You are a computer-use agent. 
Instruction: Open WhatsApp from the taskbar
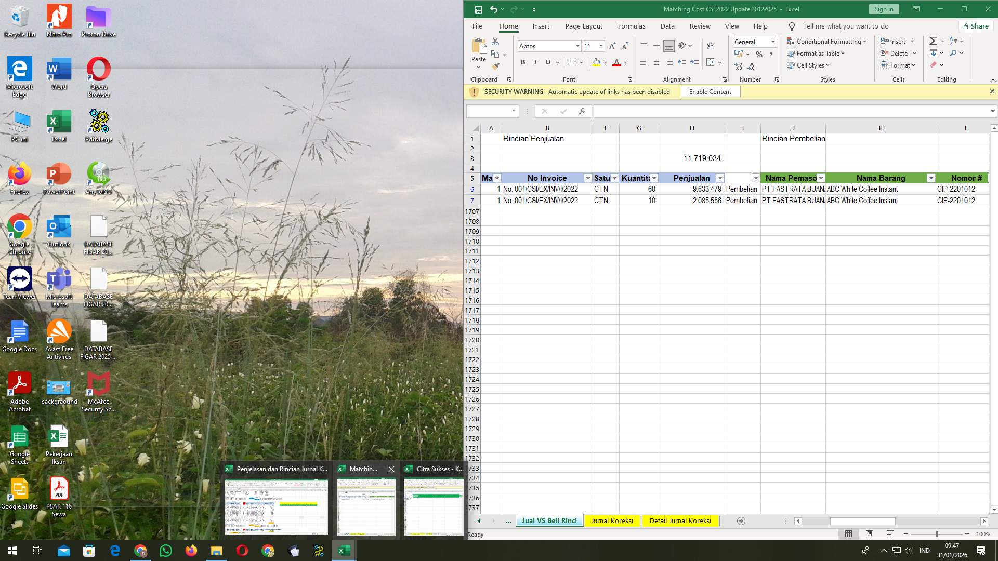pos(165,550)
